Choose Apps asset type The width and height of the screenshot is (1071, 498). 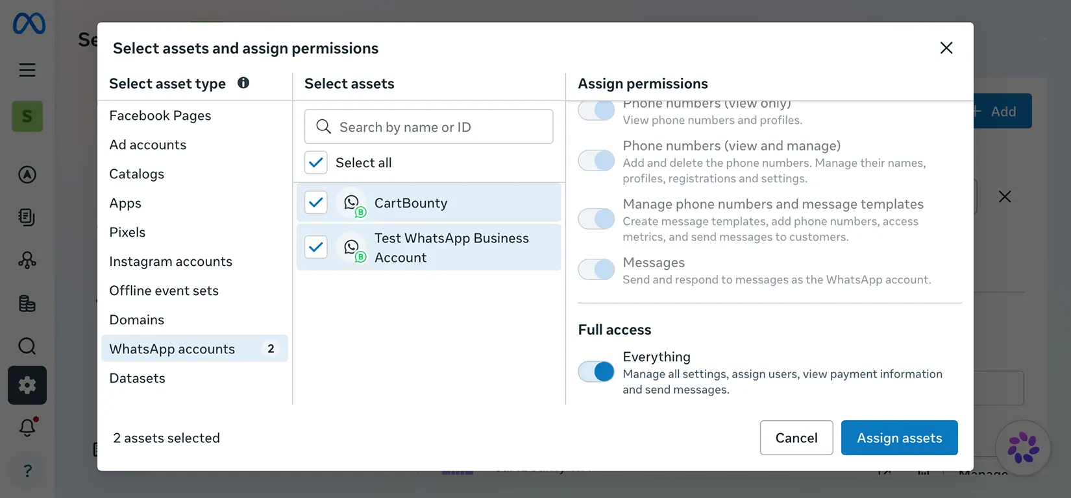click(195, 203)
